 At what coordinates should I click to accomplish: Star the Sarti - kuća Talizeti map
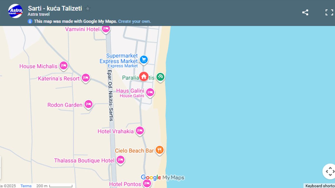point(88,8)
